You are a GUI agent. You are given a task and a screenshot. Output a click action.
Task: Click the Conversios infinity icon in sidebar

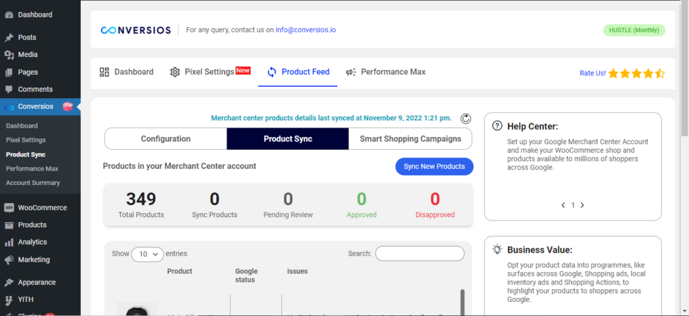[9, 107]
